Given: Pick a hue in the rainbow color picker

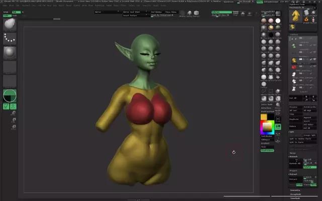Looking at the screenshot, I should [267, 127].
